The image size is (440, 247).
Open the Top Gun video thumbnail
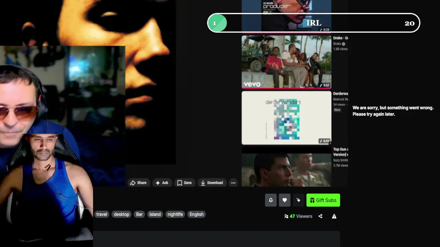(286, 167)
